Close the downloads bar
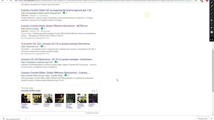The image size is (214, 120). [x=212, y=119]
